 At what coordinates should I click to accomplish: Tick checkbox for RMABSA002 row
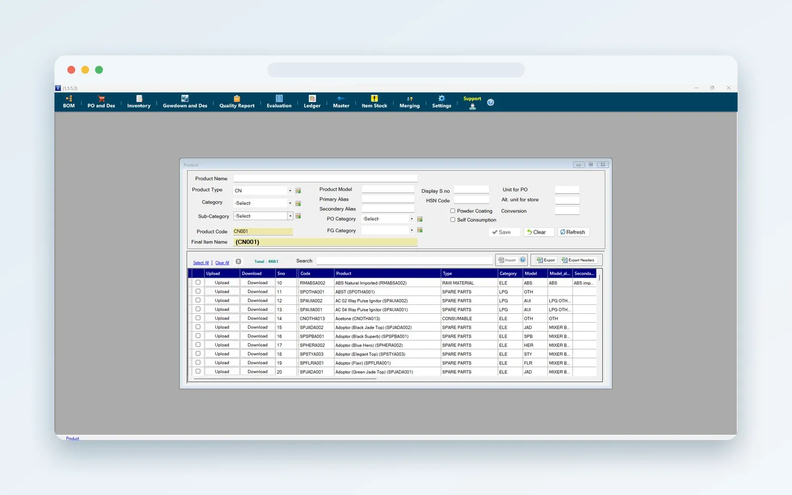coord(198,283)
